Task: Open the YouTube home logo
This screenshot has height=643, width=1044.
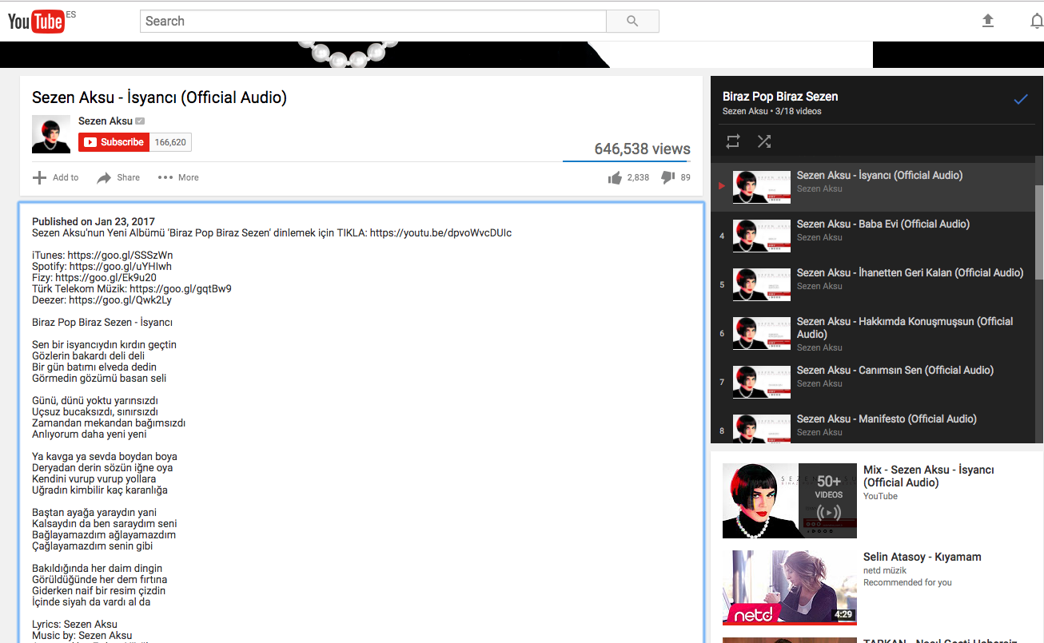Action: (x=36, y=21)
